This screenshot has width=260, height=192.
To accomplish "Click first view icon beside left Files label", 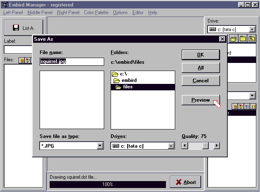I will pos(22,61).
